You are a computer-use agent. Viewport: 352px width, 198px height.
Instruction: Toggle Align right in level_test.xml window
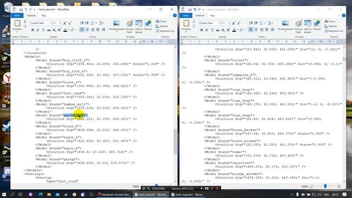93,30
